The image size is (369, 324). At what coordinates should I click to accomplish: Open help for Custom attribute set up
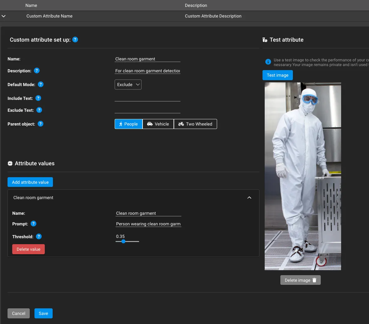[75, 39]
